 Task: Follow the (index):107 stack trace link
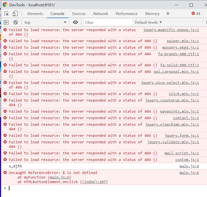(x=94, y=182)
